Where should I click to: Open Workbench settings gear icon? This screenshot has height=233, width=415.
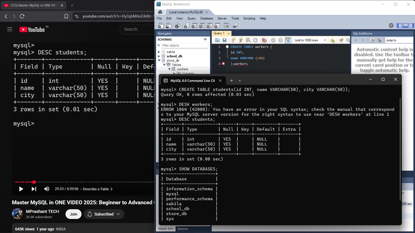[391, 25]
